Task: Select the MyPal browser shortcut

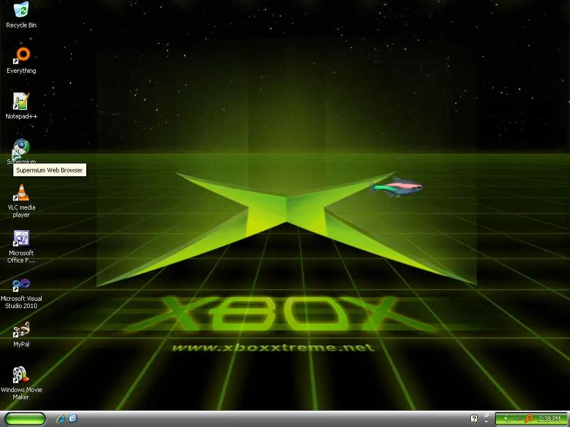Action: coord(21,334)
